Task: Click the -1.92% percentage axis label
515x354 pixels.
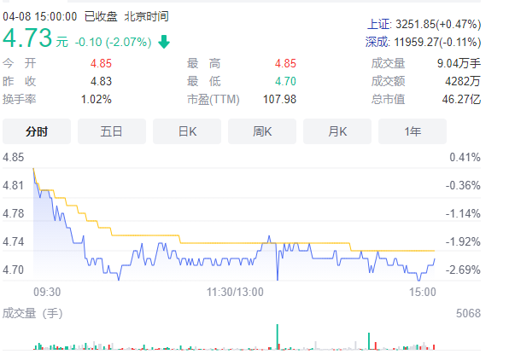Action: (x=463, y=241)
